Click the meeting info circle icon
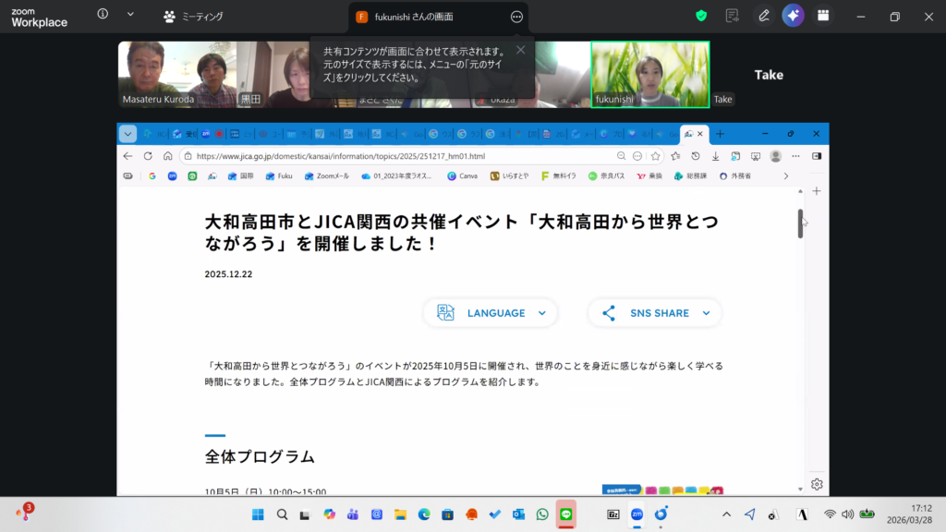Screen dimensions: 946x532 (x=103, y=15)
